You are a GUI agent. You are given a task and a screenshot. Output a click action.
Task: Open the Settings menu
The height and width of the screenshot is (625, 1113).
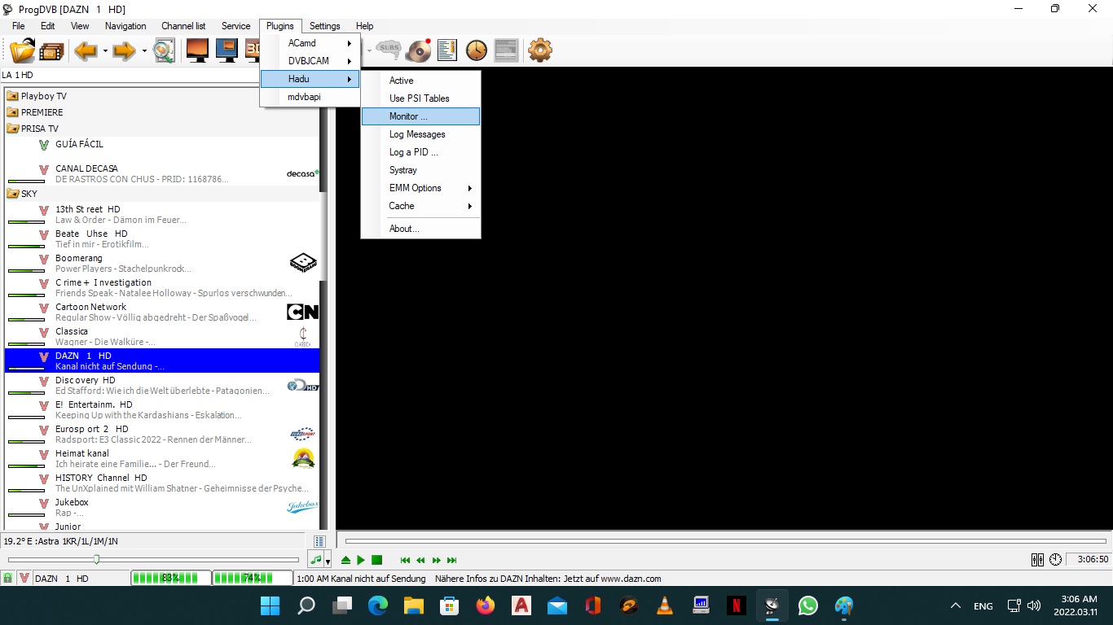[x=324, y=26]
